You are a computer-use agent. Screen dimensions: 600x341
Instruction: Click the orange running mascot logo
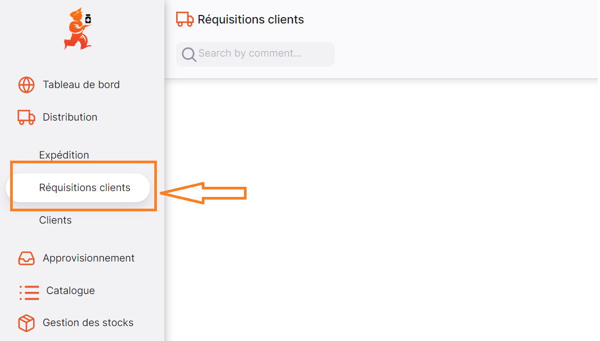tap(78, 29)
